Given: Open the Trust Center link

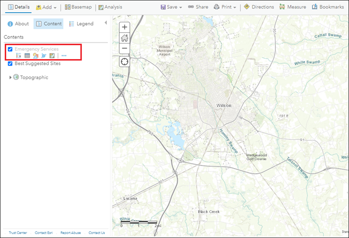Looking at the screenshot, I should [x=18, y=232].
